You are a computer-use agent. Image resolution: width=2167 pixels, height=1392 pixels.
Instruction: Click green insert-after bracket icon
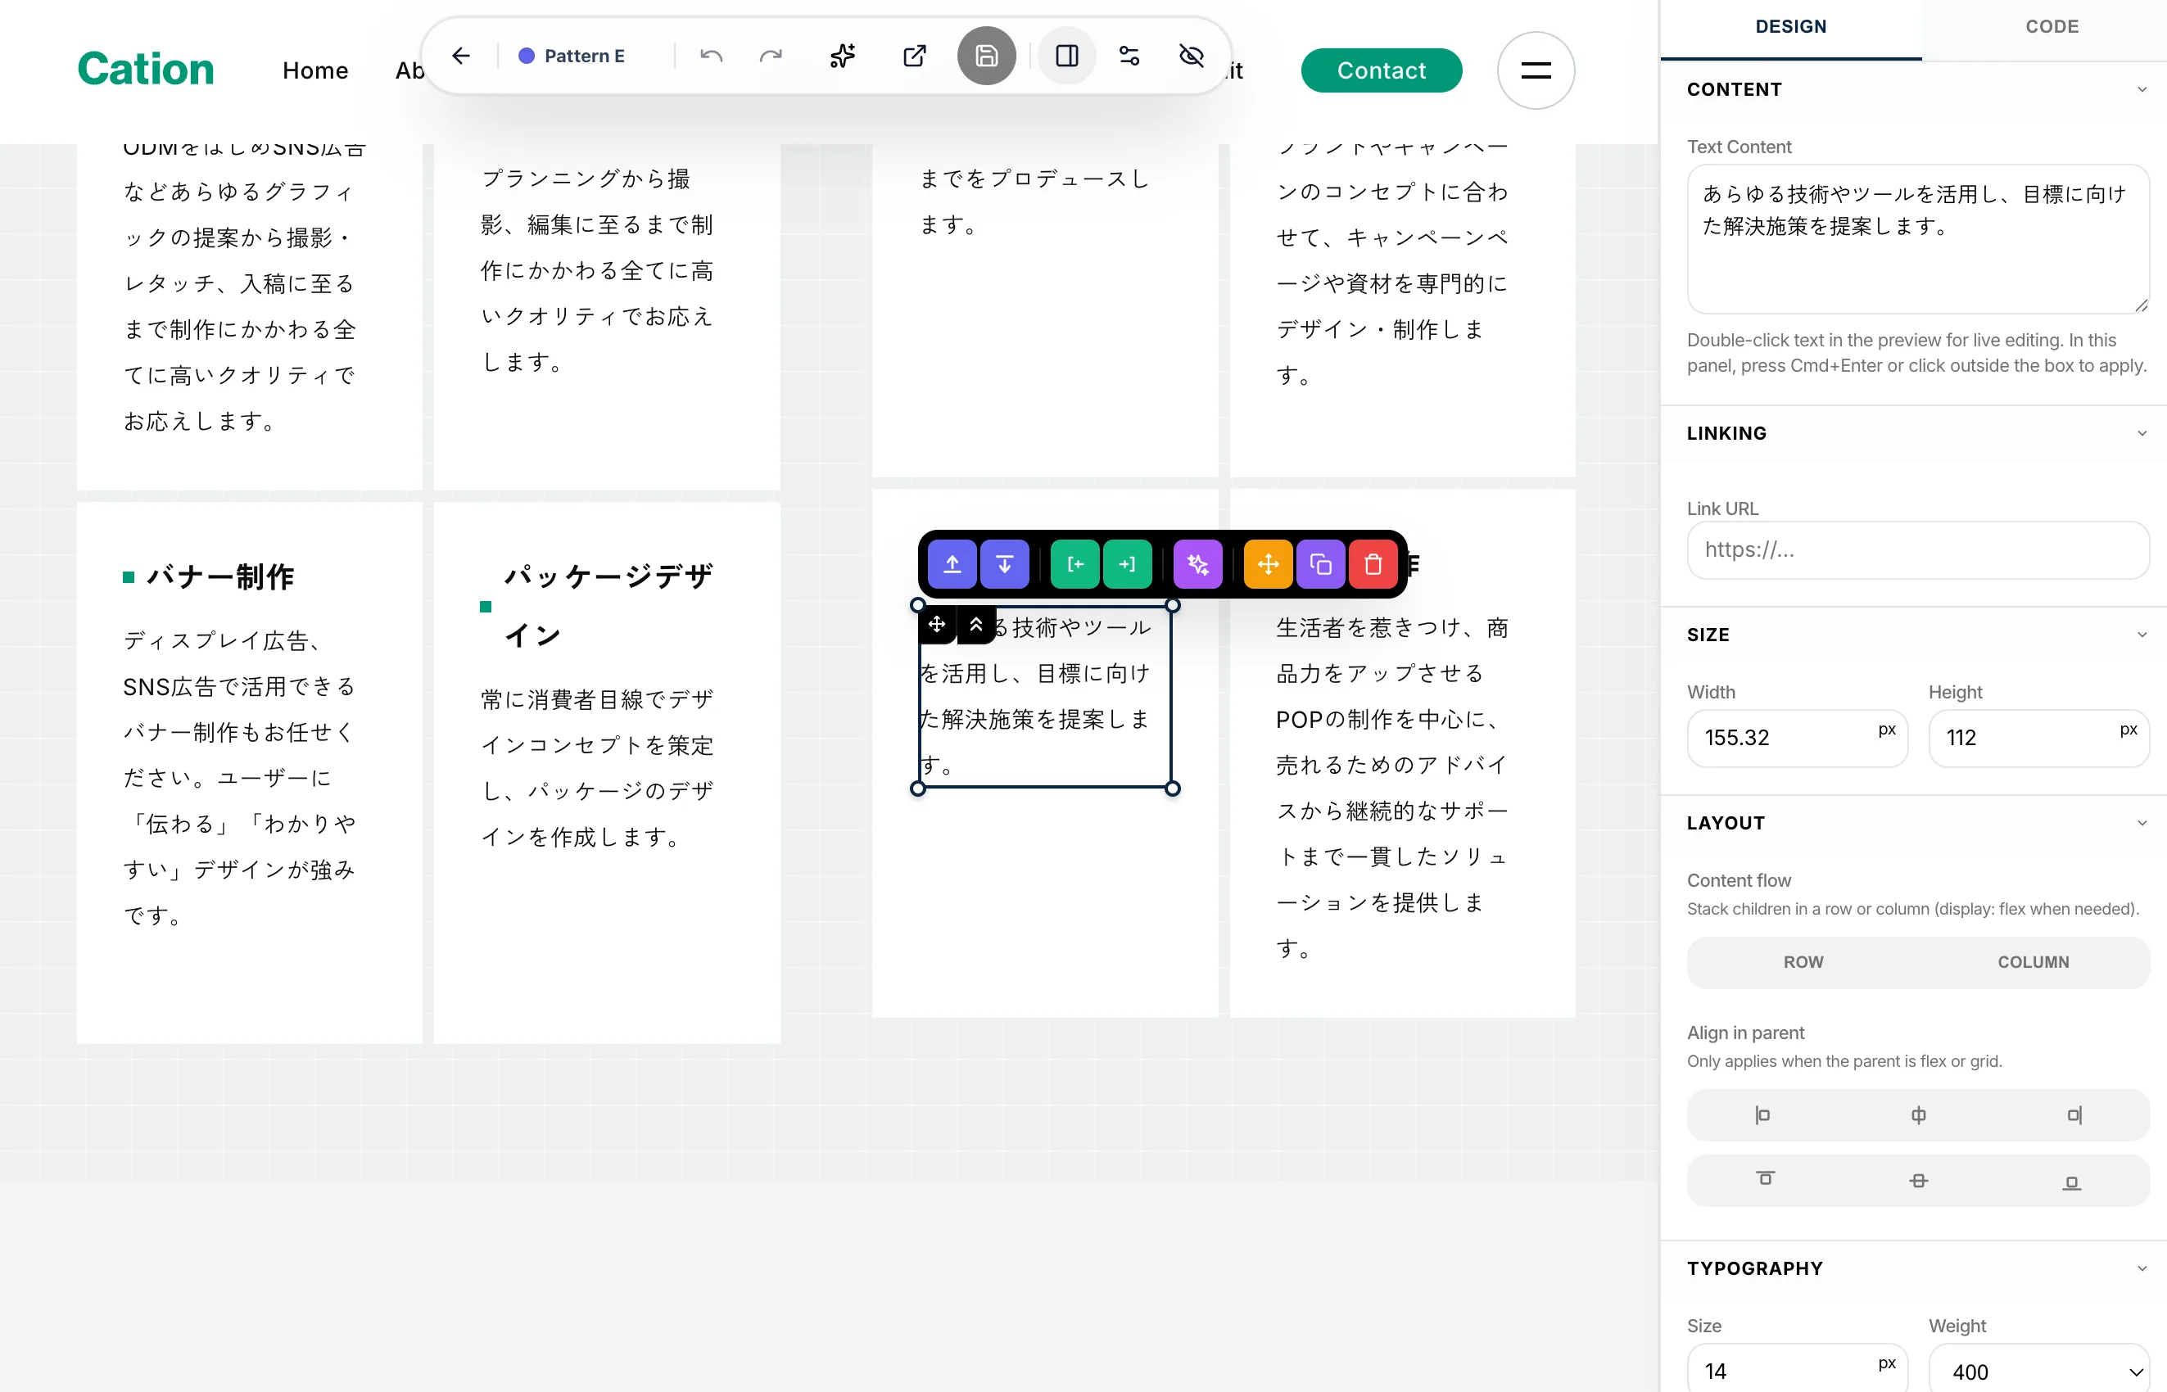click(1128, 565)
